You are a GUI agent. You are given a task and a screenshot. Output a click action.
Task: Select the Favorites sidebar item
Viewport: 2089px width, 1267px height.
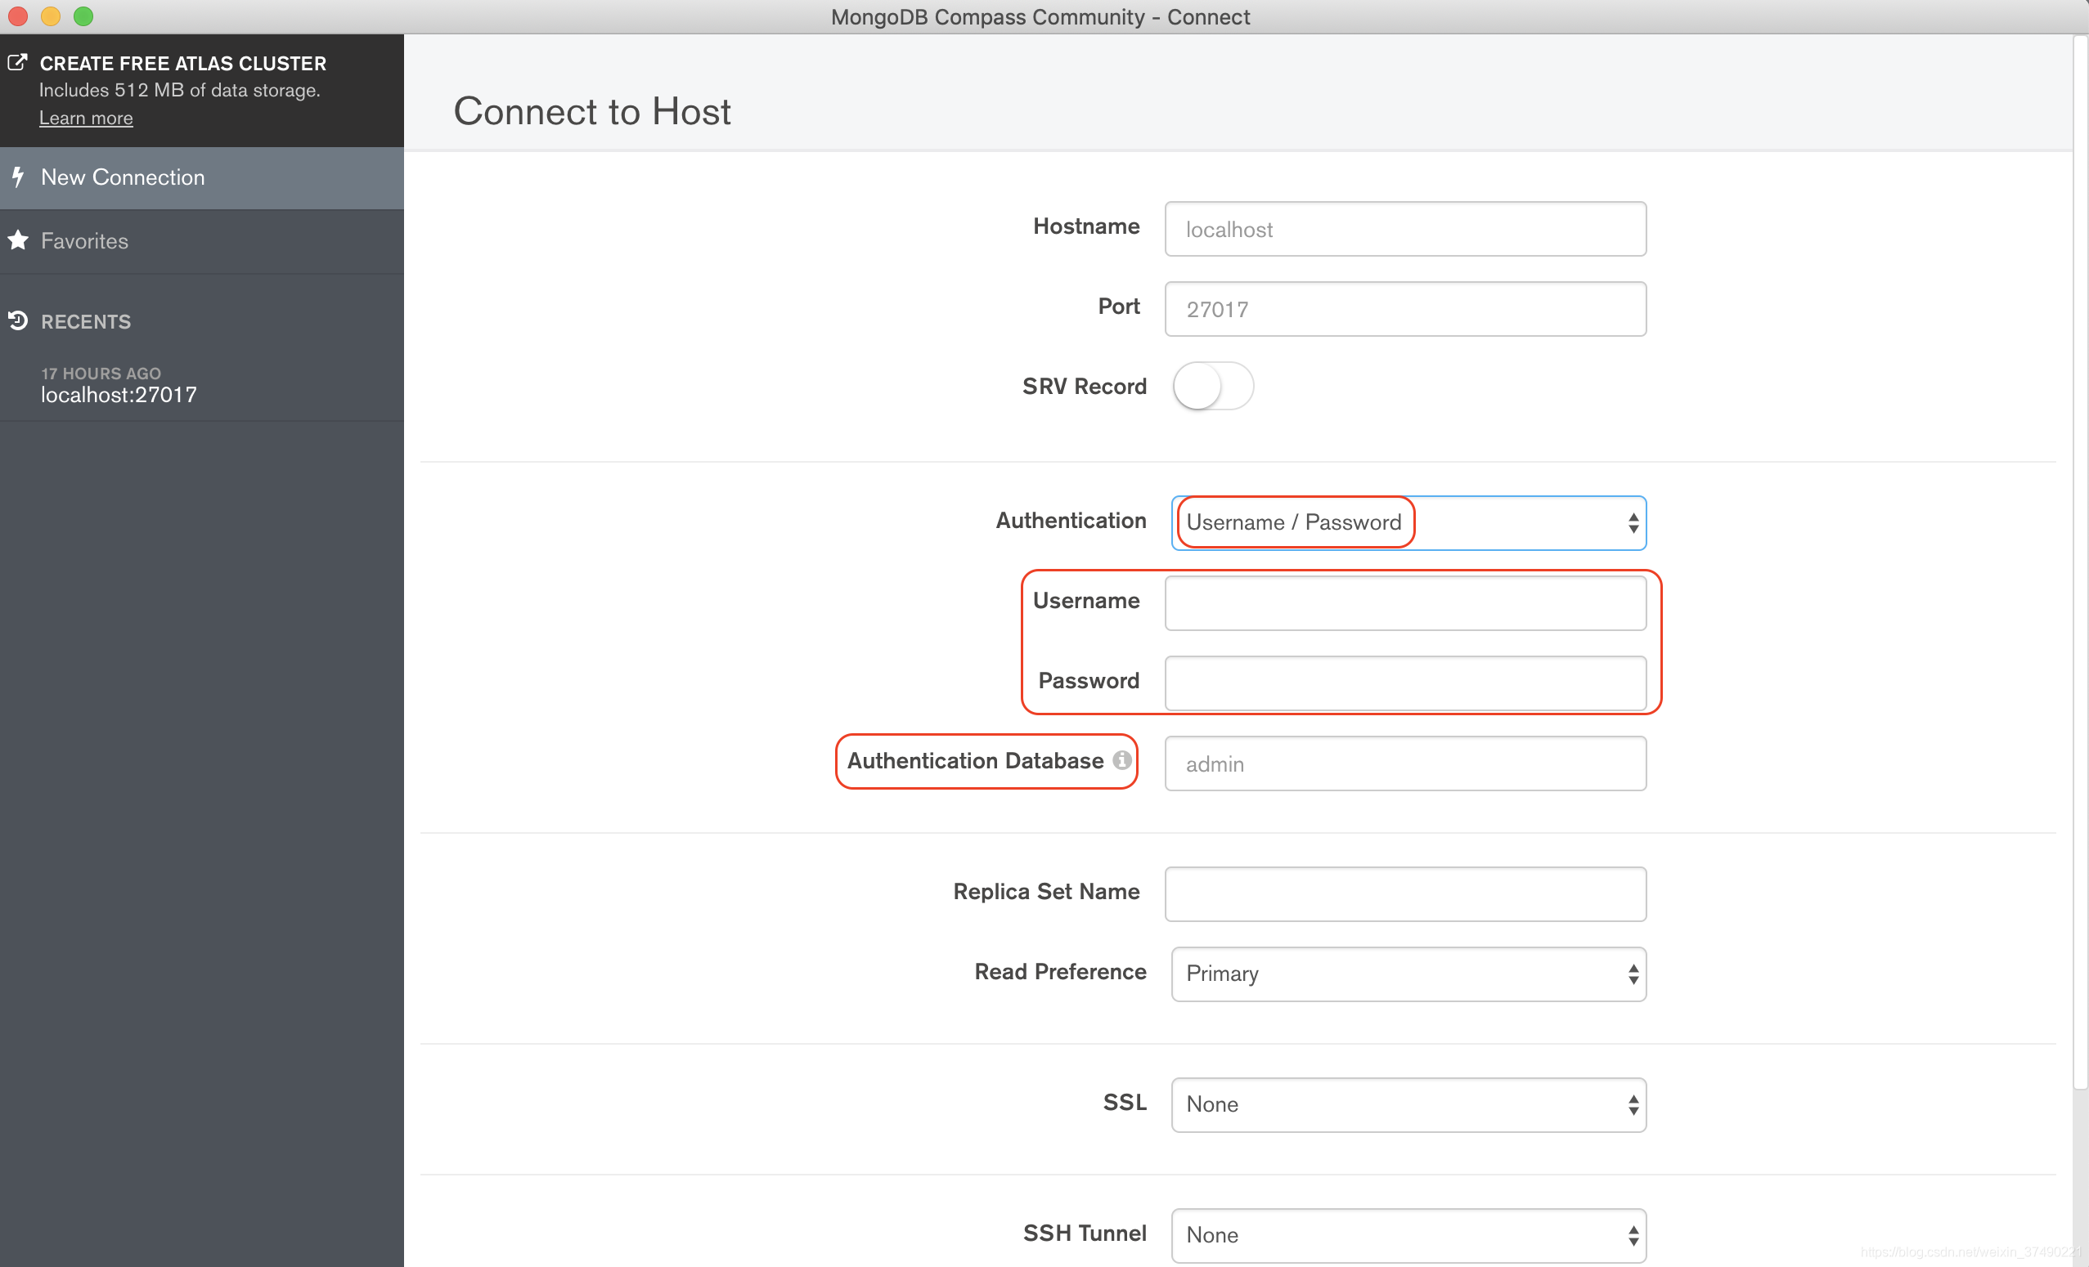[87, 240]
